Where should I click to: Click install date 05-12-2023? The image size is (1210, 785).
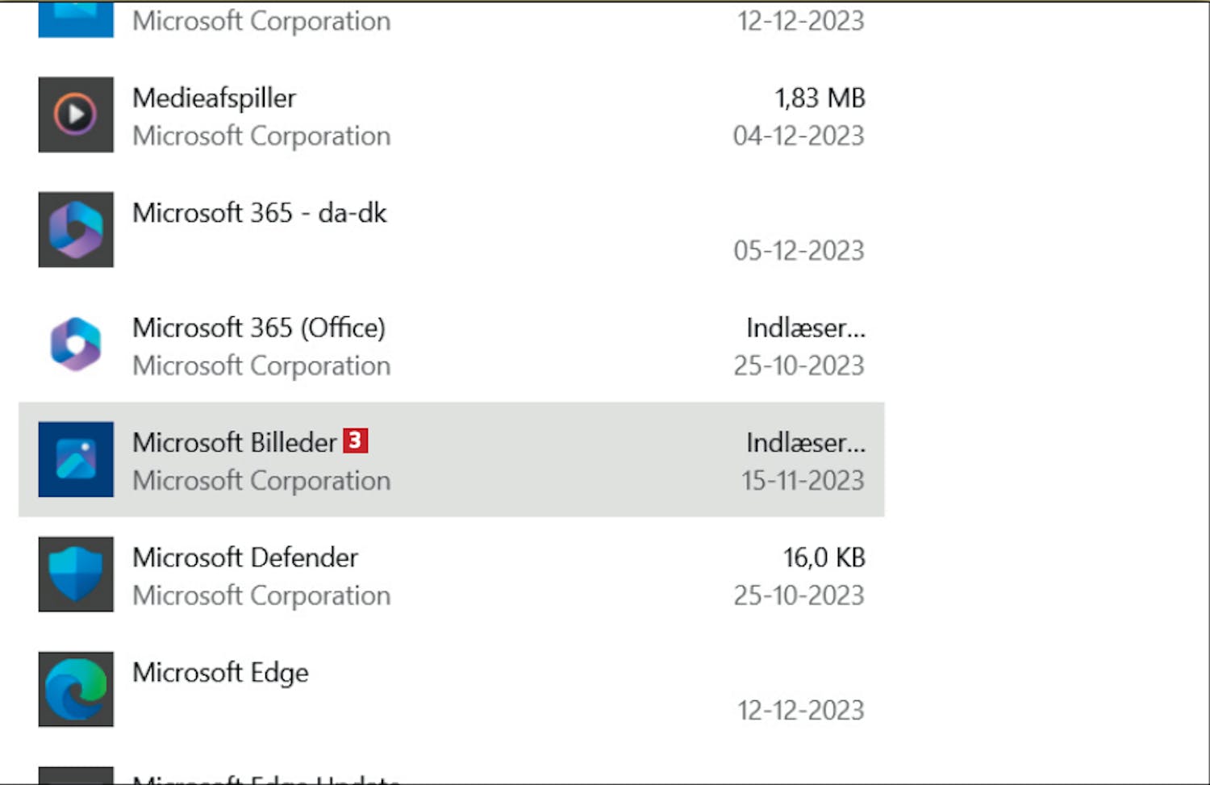pyautogui.click(x=799, y=251)
